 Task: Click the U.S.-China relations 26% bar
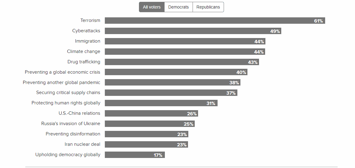coord(151,114)
